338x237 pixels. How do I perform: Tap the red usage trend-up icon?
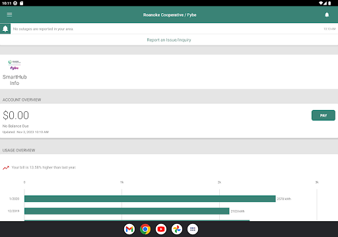[x=6, y=168]
